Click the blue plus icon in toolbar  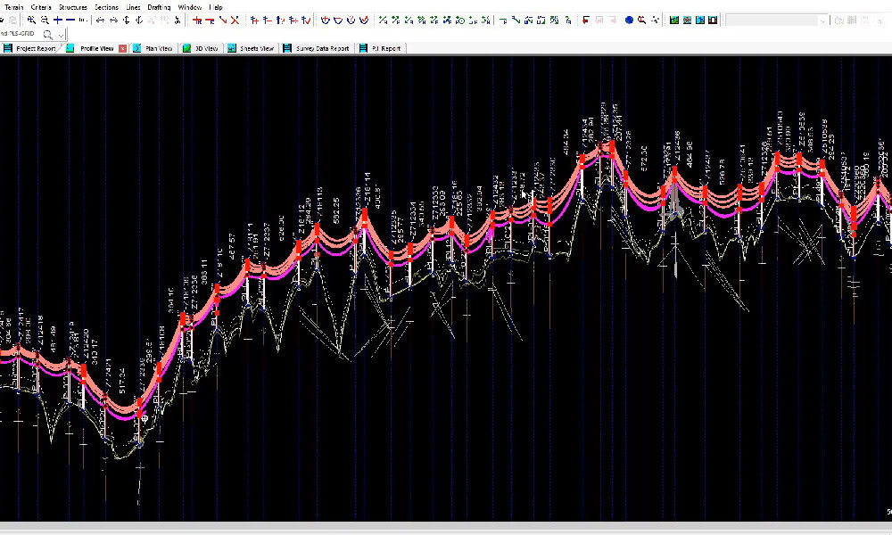click(58, 20)
